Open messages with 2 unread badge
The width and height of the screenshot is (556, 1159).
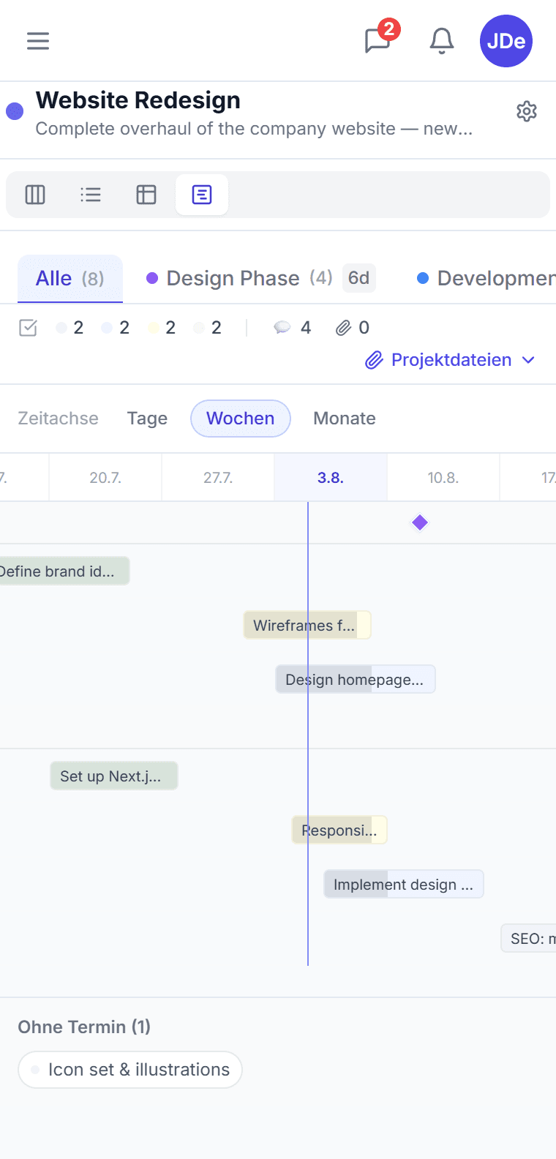coord(379,40)
